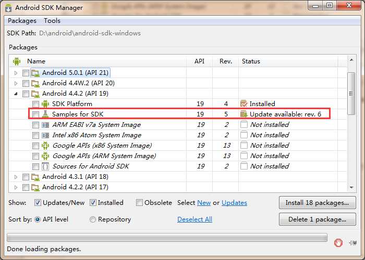
Task: Click the ARM EABI v7a System Image icon
Action: point(45,125)
